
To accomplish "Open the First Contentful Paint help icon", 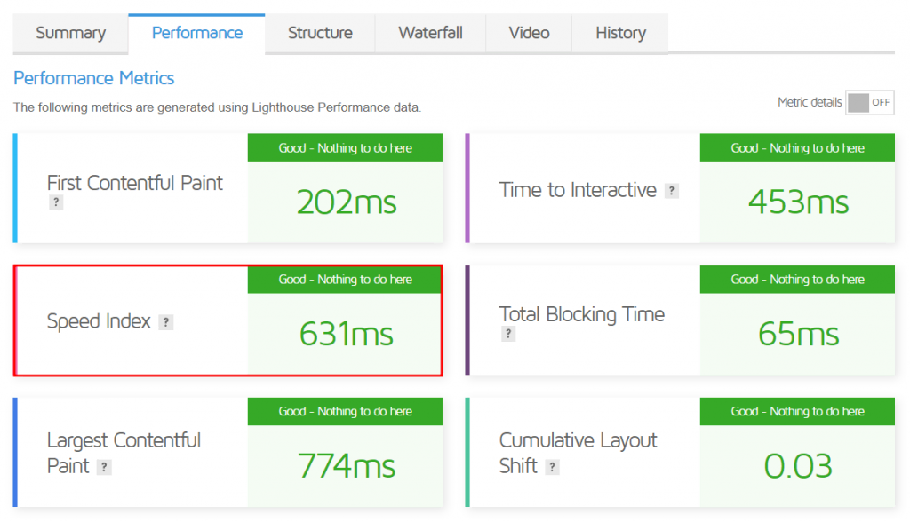I will pos(56,204).
